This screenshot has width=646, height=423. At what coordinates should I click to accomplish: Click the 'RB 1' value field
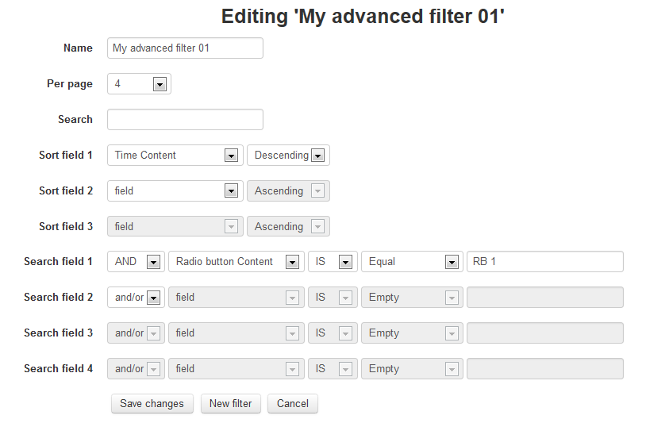point(544,262)
